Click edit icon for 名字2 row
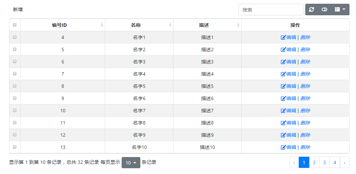The height and width of the screenshot is (174, 356). (x=283, y=50)
